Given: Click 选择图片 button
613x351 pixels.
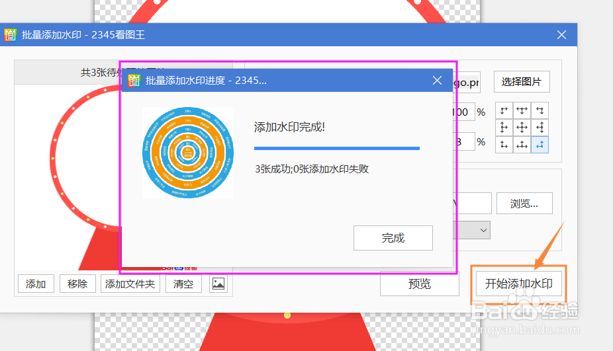Looking at the screenshot, I should pos(522,81).
